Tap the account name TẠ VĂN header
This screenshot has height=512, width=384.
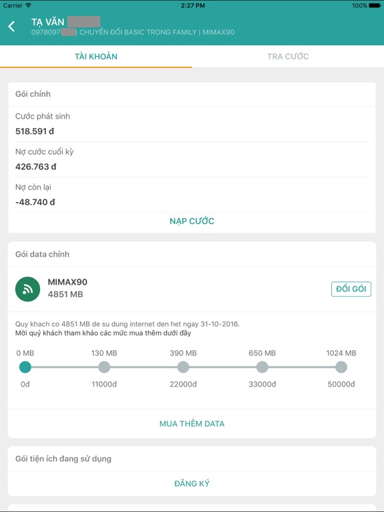(x=48, y=22)
